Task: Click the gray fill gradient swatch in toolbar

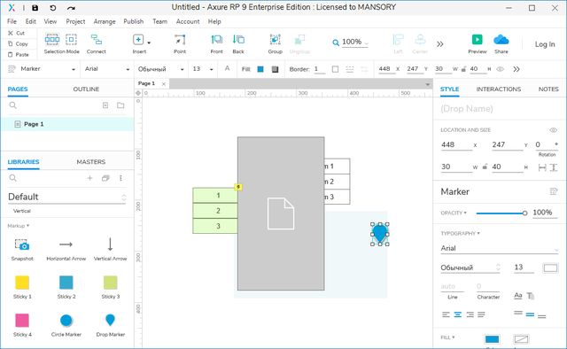Action: pyautogui.click(x=275, y=69)
